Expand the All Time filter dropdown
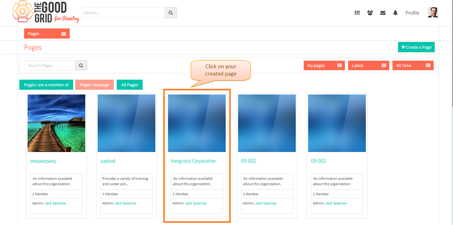453x225 pixels. pyautogui.click(x=413, y=65)
